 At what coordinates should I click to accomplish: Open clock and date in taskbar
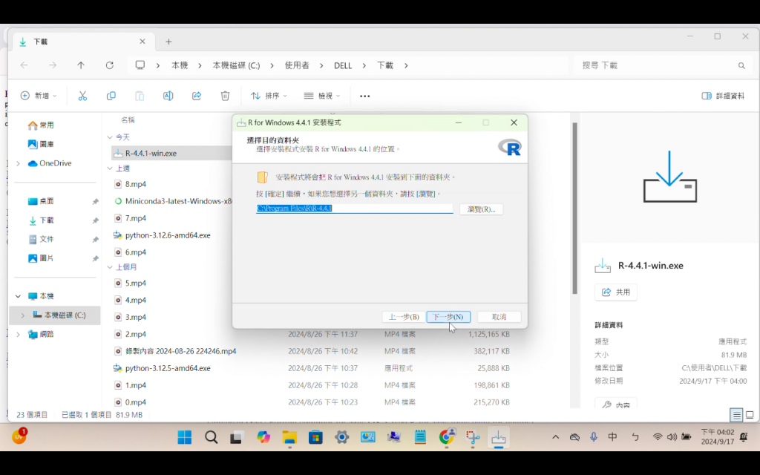(x=718, y=436)
